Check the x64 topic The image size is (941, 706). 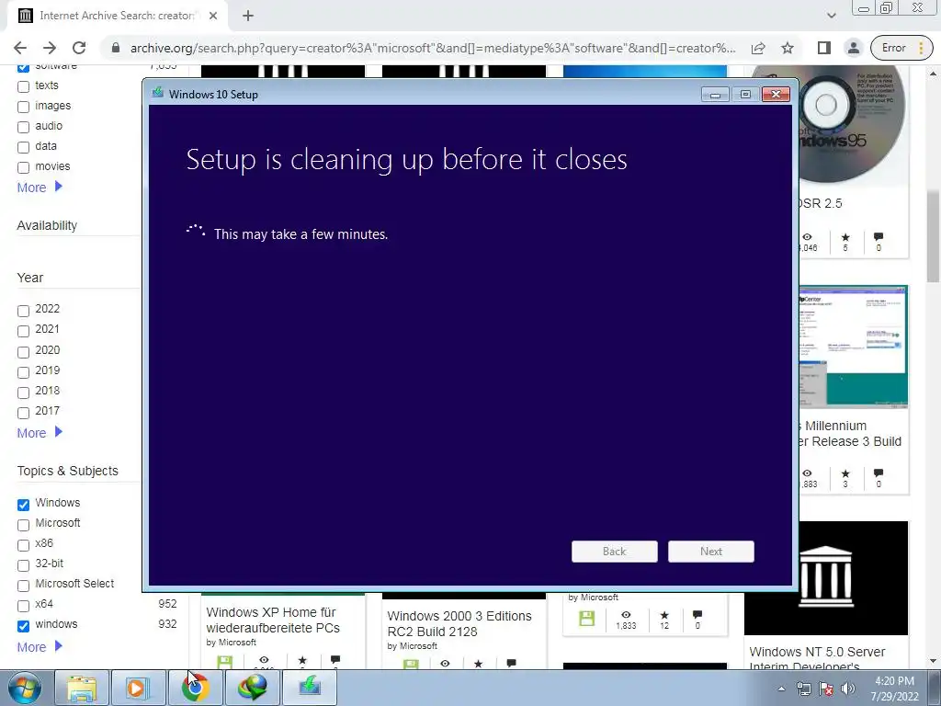(23, 606)
